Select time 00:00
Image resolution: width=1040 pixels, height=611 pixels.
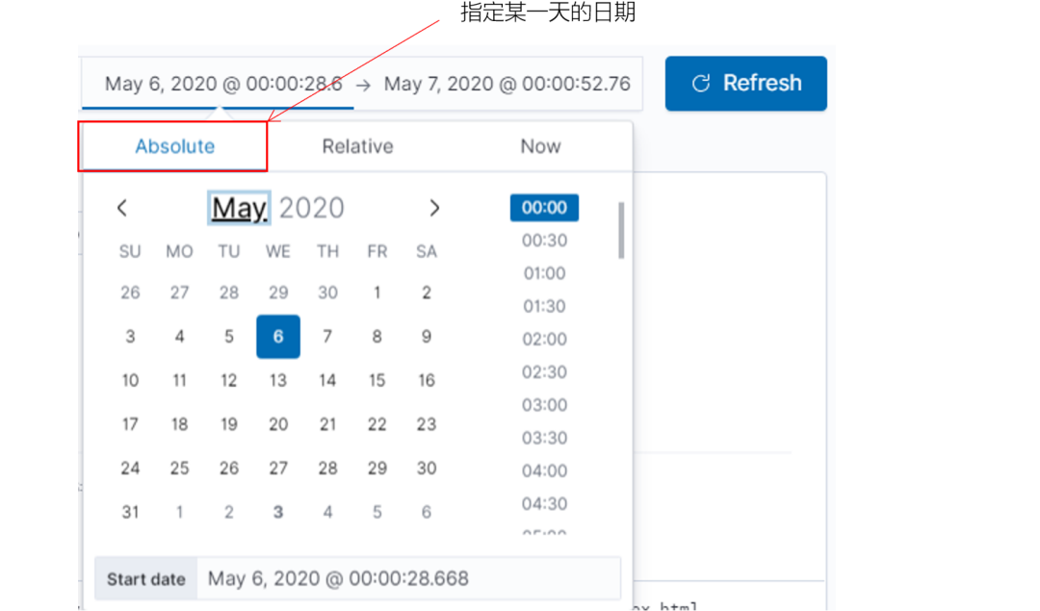(x=544, y=208)
